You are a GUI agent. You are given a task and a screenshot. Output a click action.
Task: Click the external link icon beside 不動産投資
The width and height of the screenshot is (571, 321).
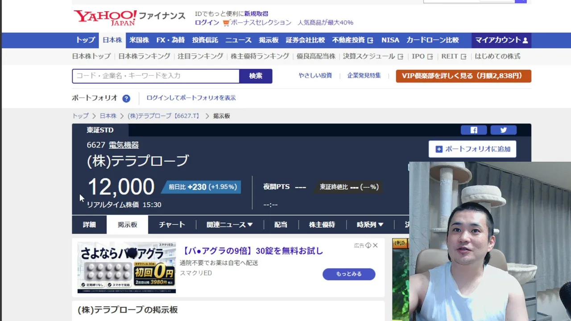pos(370,40)
